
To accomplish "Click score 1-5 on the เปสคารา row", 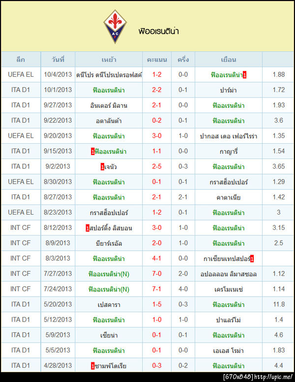I will pos(157,304).
